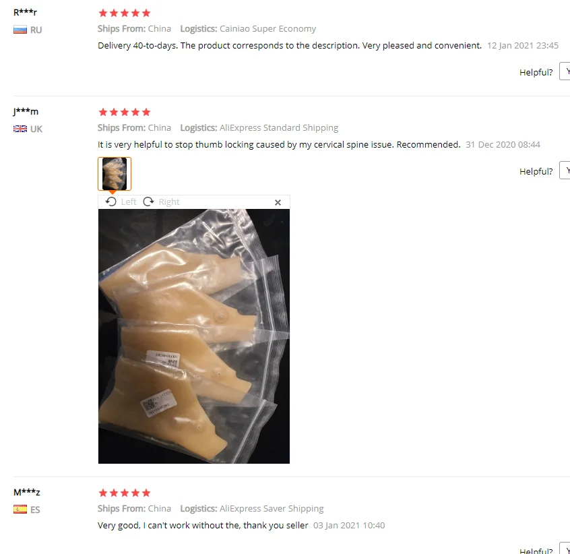Viewport: 570px width, 554px height.
Task: Click the UK flag icon for J***m
Action: tap(20, 129)
